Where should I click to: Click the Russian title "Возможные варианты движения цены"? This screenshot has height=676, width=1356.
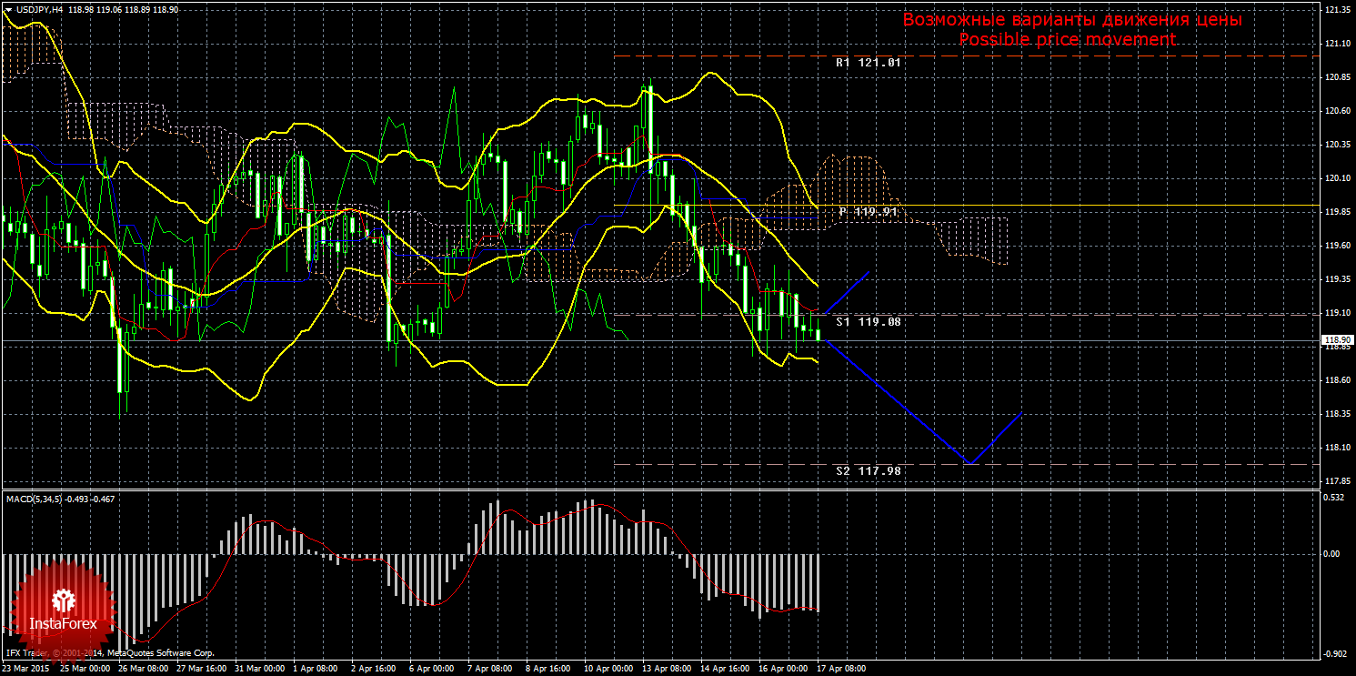tap(1071, 19)
